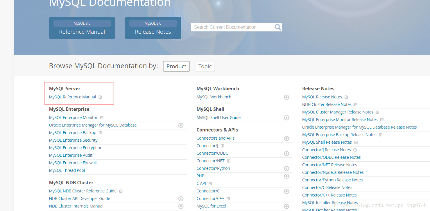This screenshot has height=211, width=430.
Task: Open PHP documentation link
Action: [x=200, y=176]
